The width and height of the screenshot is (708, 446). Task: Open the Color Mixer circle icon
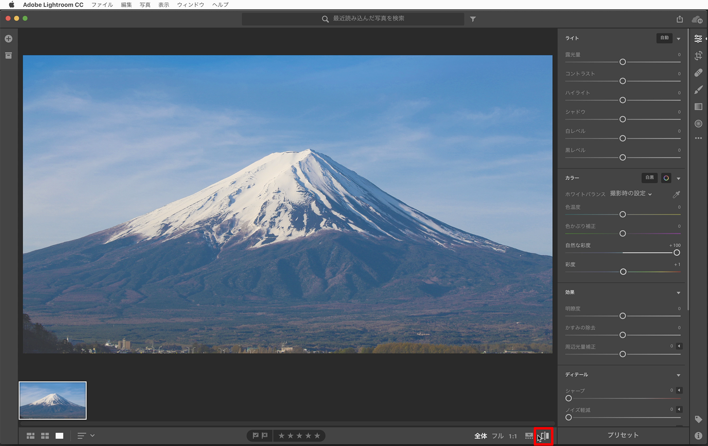click(x=666, y=178)
